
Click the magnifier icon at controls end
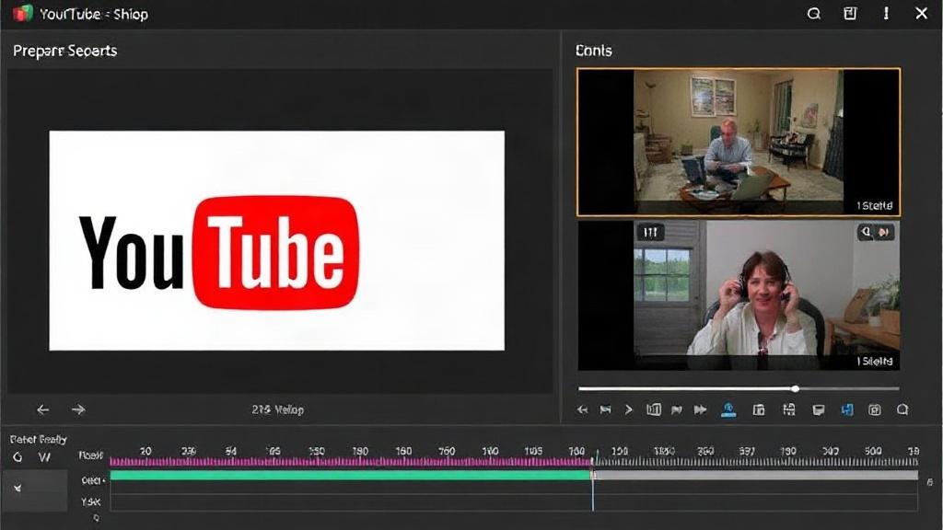902,409
